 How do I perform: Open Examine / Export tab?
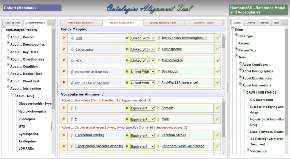pos(204,23)
